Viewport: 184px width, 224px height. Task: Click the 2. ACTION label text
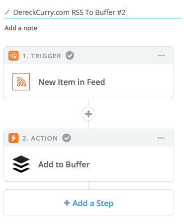point(40,138)
